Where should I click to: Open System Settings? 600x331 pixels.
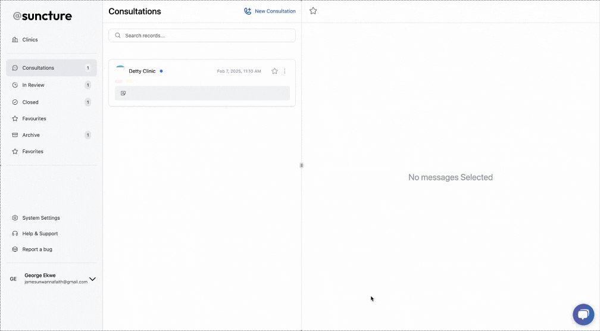point(41,218)
